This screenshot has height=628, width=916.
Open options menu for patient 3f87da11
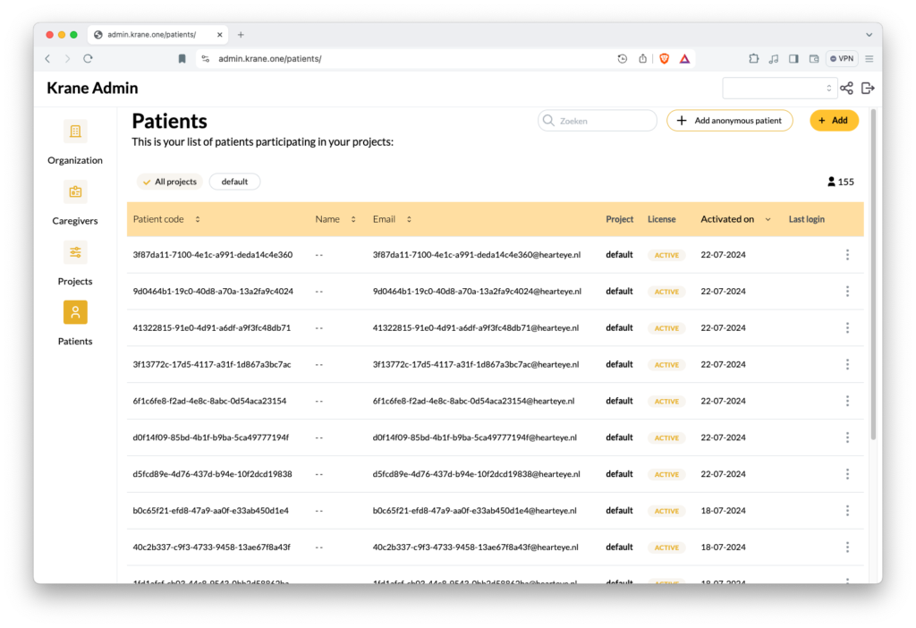click(847, 255)
